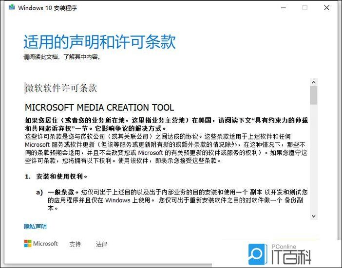Click scrollbar down arrow in license text

pos(314,216)
